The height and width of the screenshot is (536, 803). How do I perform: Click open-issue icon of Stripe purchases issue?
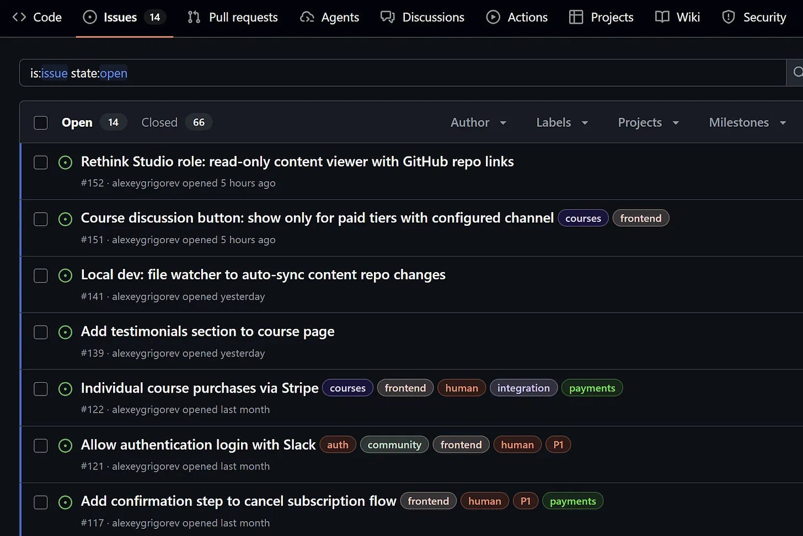coord(65,389)
